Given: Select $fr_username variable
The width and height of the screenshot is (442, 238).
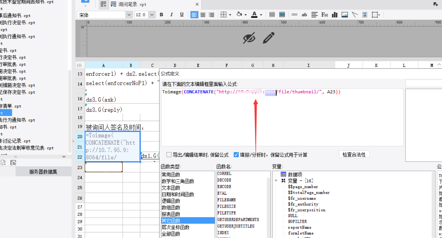Looking at the screenshot, I should 302,198.
